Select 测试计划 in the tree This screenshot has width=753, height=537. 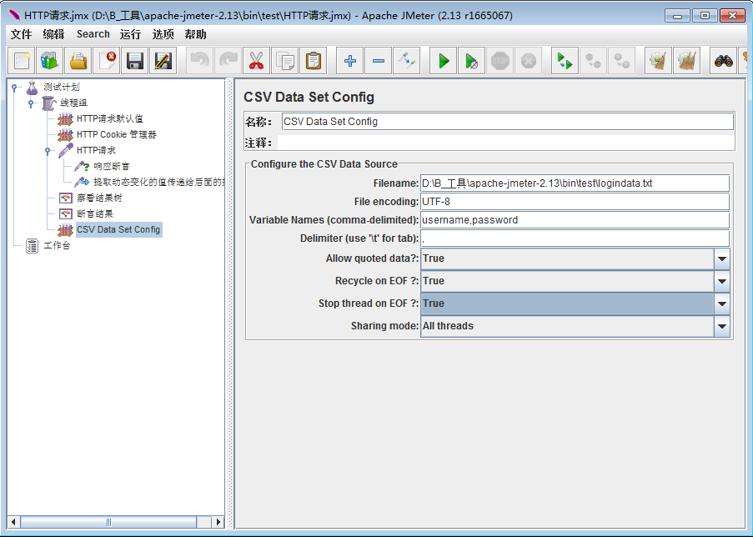pyautogui.click(x=61, y=87)
